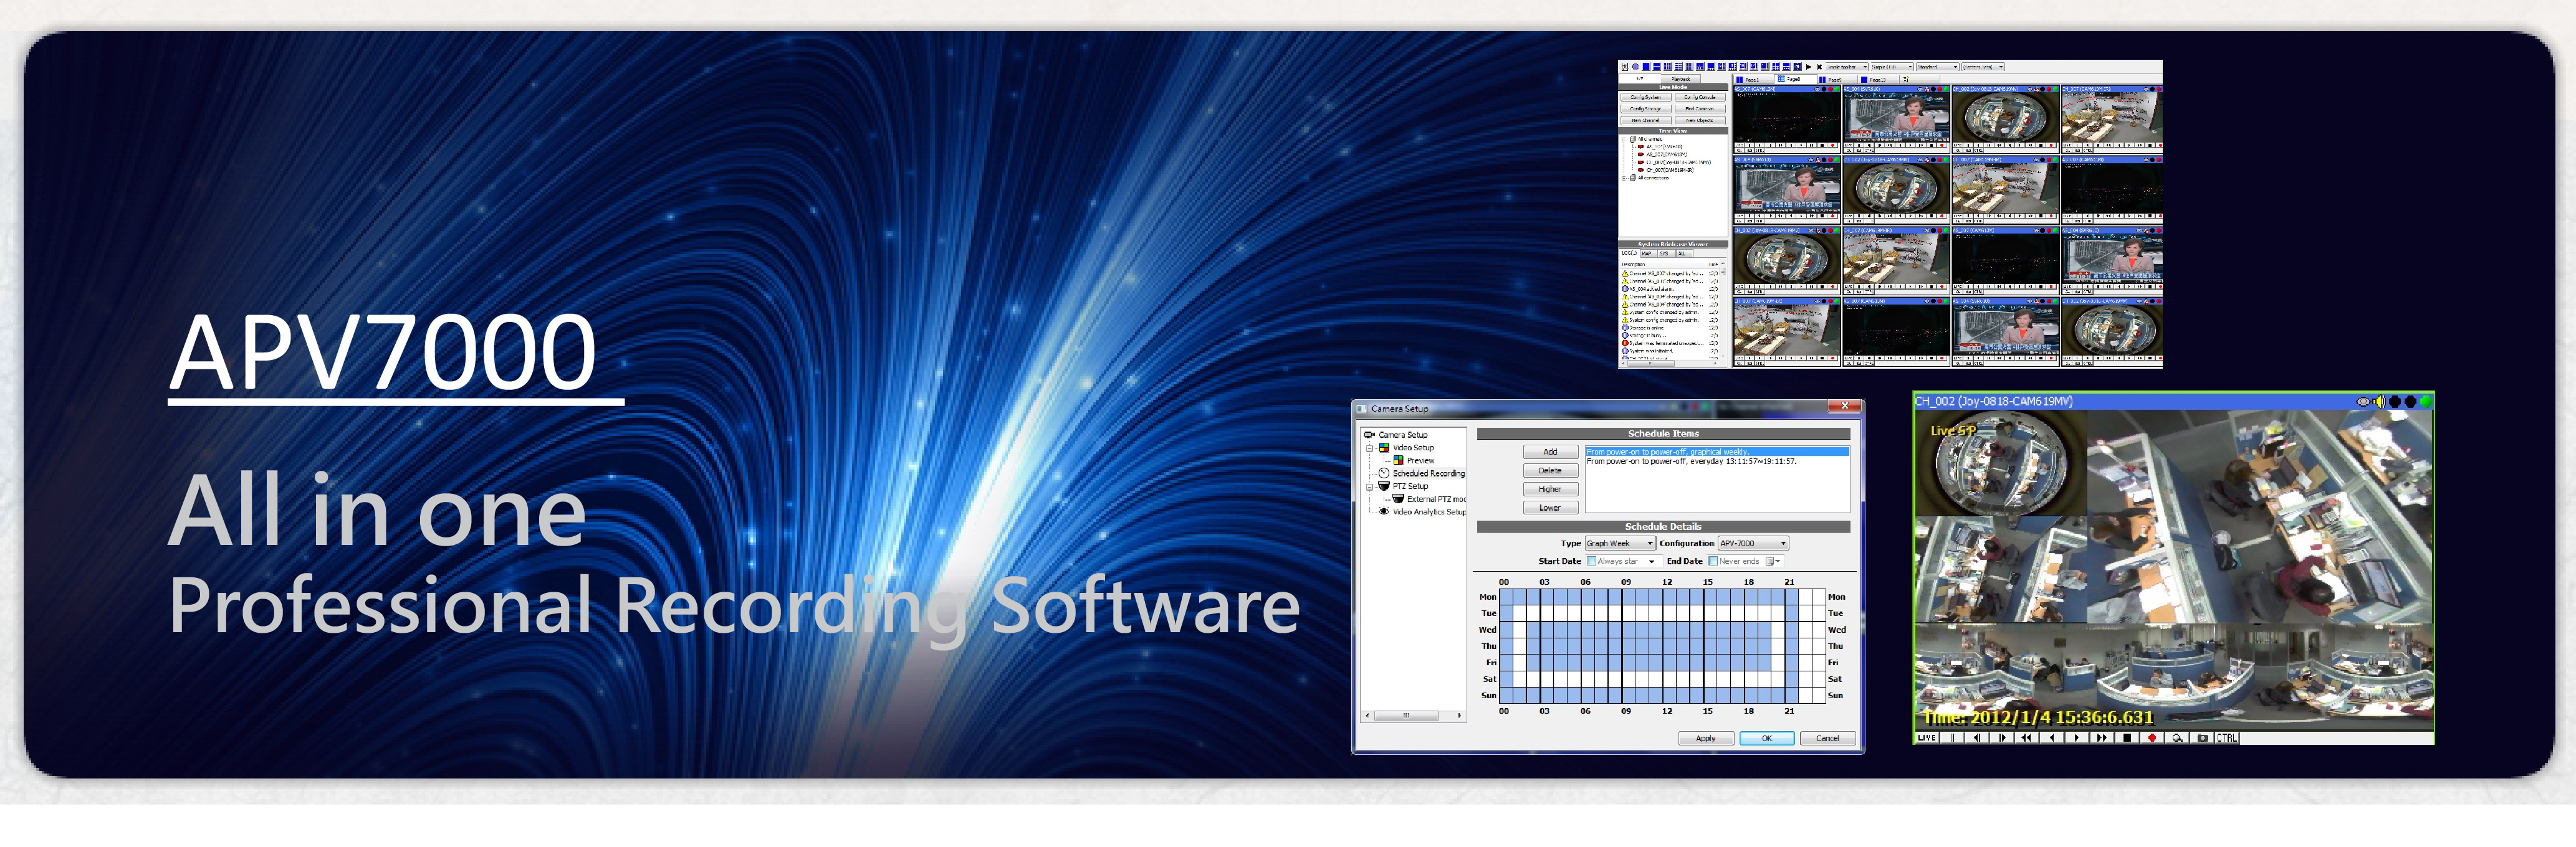The image size is (2576, 847).
Task: Click the New Channel button
Action: click(x=1646, y=121)
